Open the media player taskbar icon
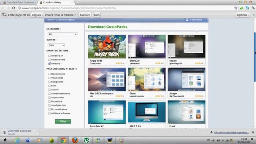 click(40, 140)
